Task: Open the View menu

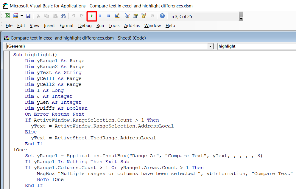Action: point(35,26)
